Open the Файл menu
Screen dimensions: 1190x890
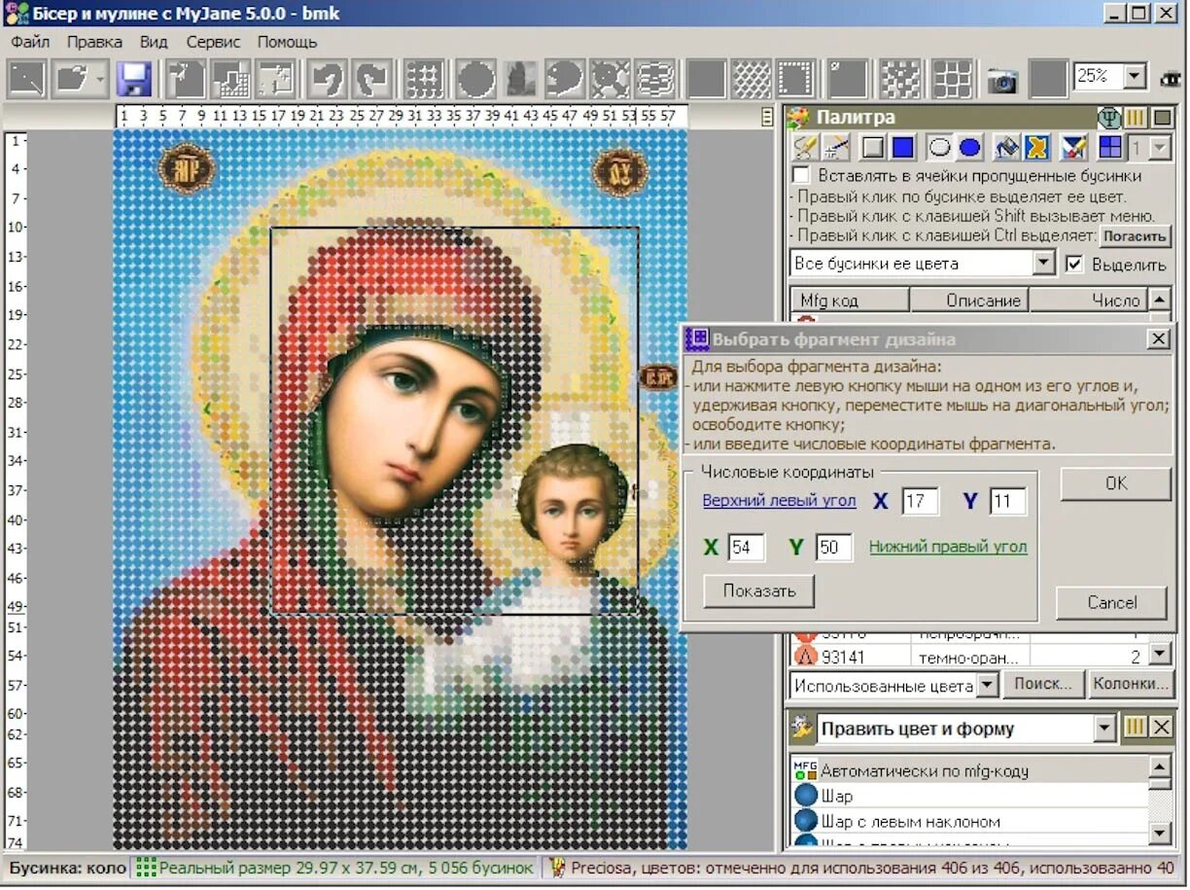click(30, 42)
